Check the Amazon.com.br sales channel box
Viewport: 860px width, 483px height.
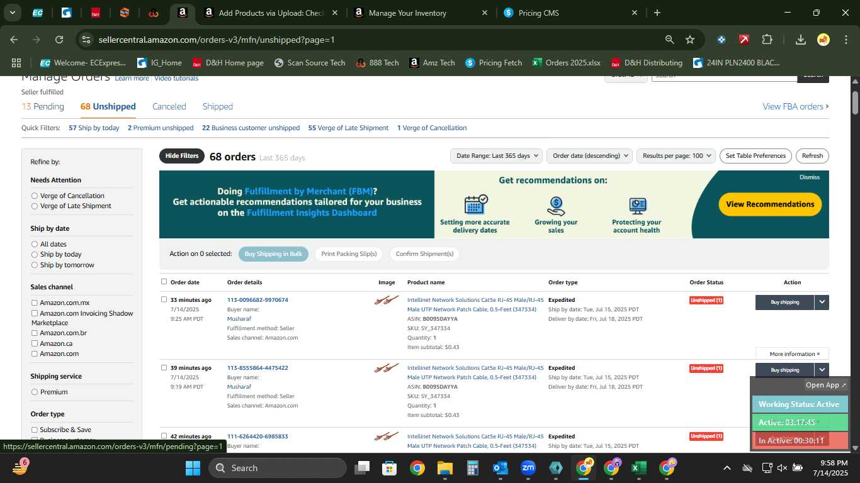[35, 333]
